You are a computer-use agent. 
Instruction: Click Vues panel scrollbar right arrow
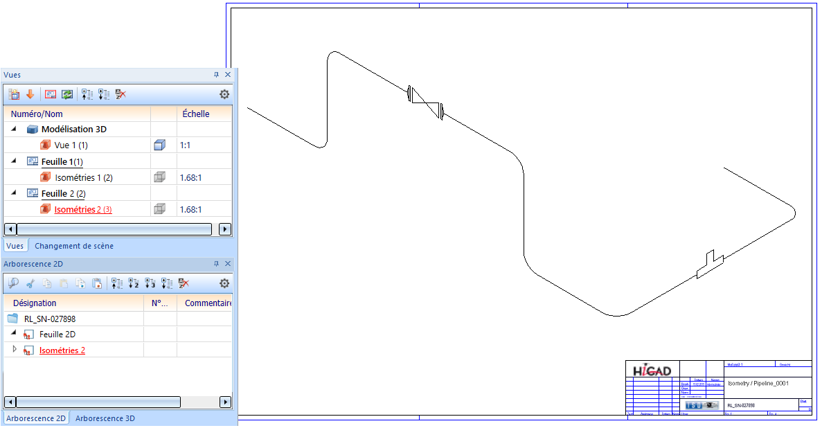pyautogui.click(x=225, y=229)
